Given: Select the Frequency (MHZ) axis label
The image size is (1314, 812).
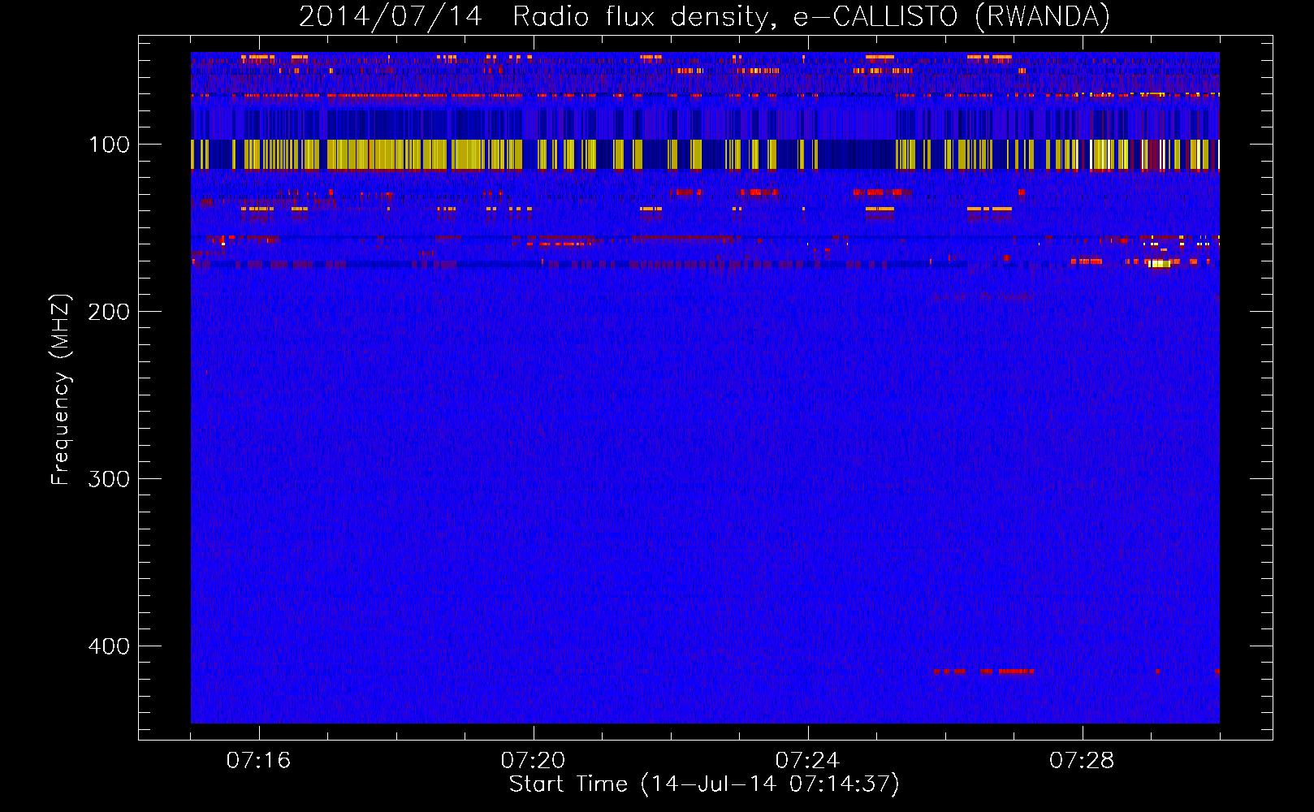Looking at the screenshot, I should tap(61, 390).
